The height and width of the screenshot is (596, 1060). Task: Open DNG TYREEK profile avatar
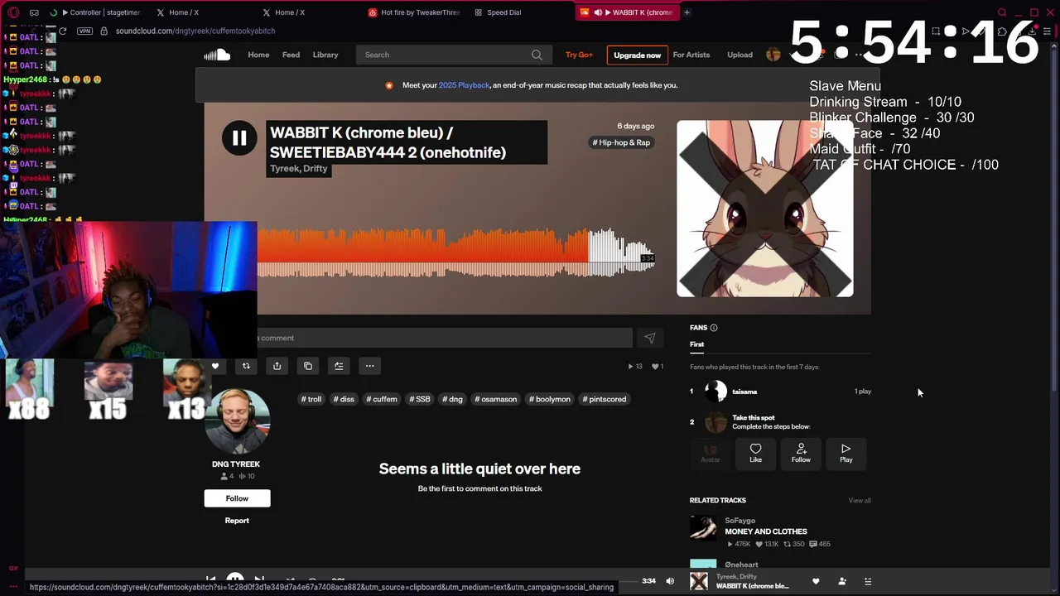[x=236, y=422]
